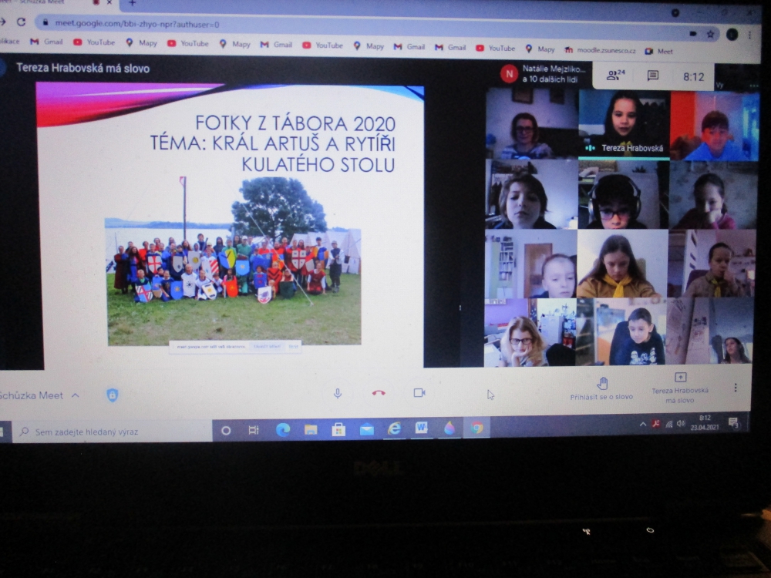This screenshot has height=578, width=771.
Task: Open the Chrome profile avatar
Action: [732, 34]
